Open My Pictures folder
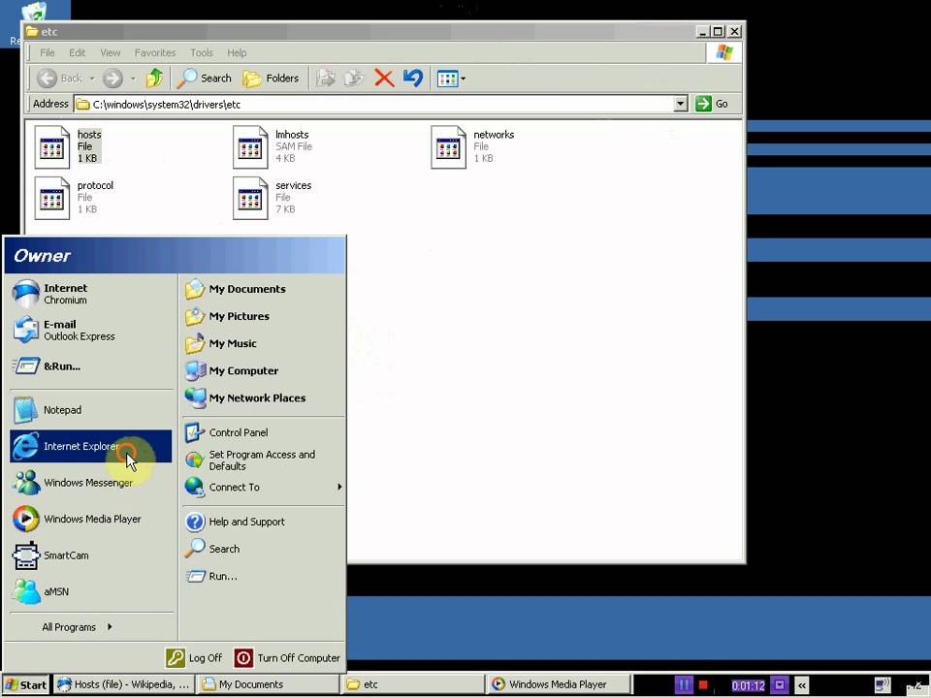Screen dimensions: 931x698 (264, 316)
